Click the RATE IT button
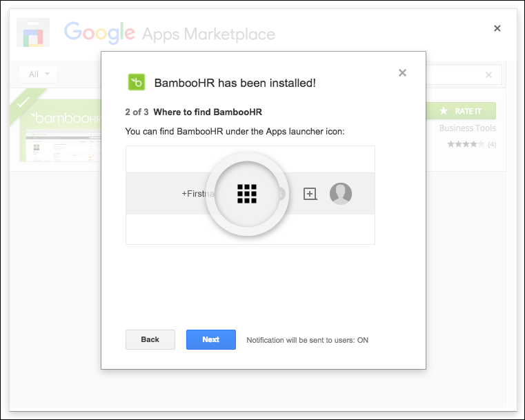This screenshot has height=420, width=525. click(461, 111)
